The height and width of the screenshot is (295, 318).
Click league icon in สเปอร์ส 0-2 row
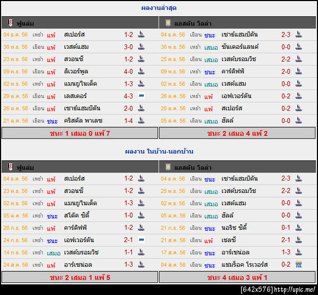298,108
